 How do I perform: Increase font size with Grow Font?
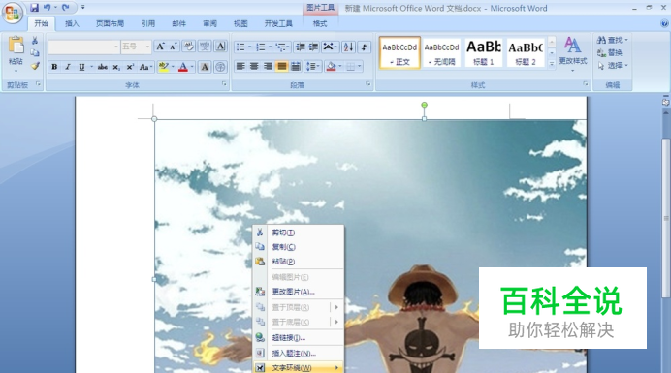click(x=160, y=47)
